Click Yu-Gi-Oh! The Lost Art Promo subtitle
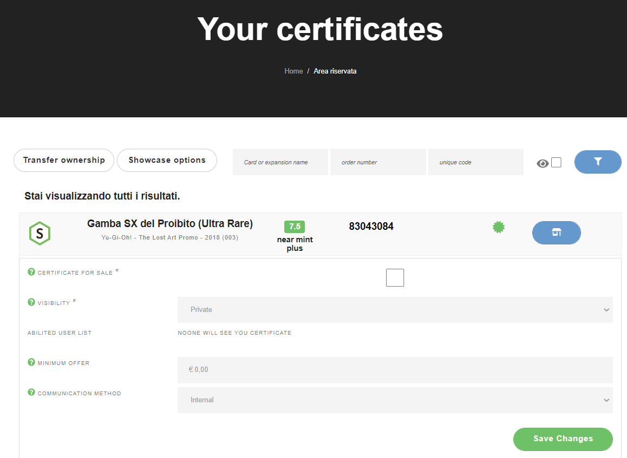 point(170,237)
